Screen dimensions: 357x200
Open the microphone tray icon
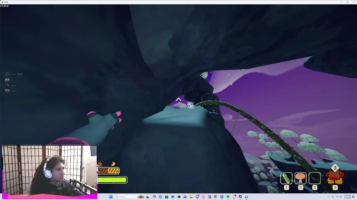333,197
